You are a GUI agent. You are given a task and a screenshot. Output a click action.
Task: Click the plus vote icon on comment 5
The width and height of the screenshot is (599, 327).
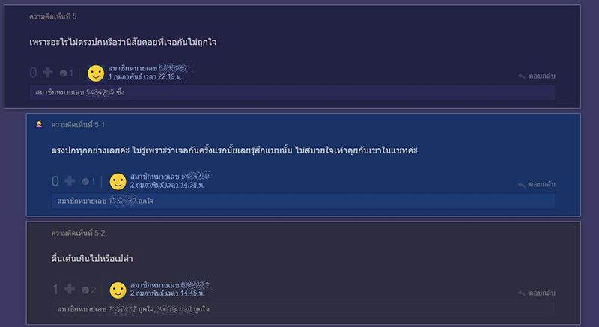coord(48,73)
